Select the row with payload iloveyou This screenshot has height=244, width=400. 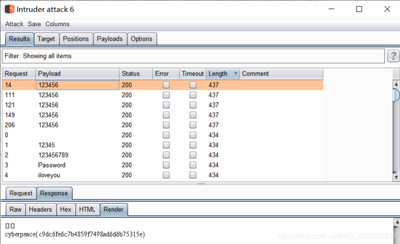[163, 175]
